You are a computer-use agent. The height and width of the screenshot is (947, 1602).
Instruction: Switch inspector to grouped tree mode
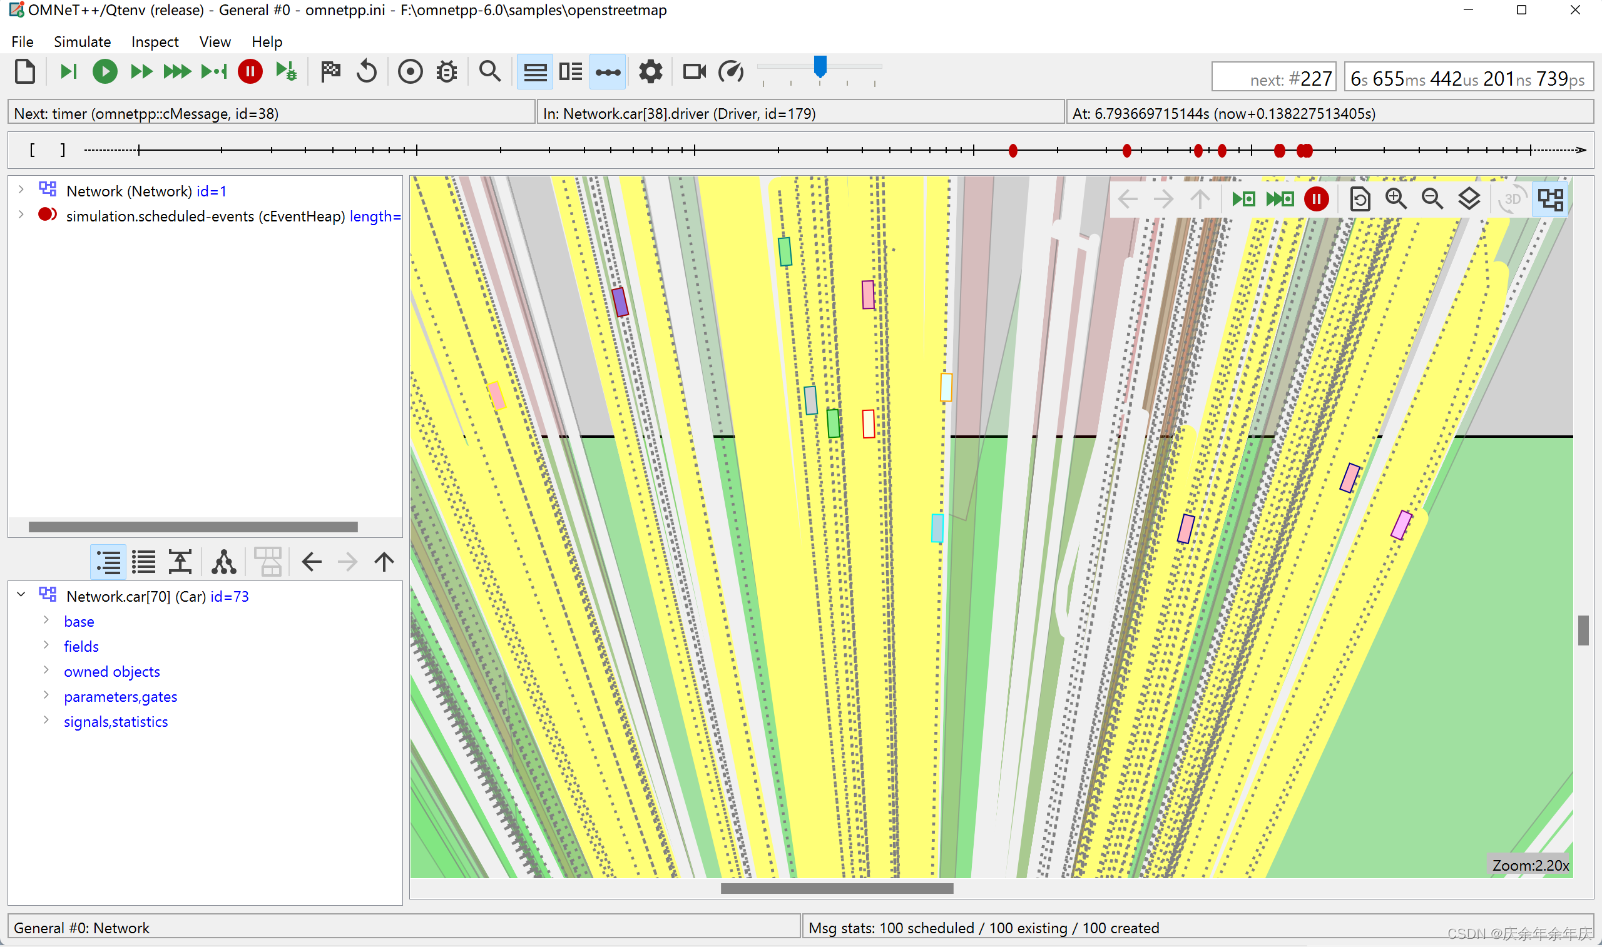pyautogui.click(x=108, y=562)
